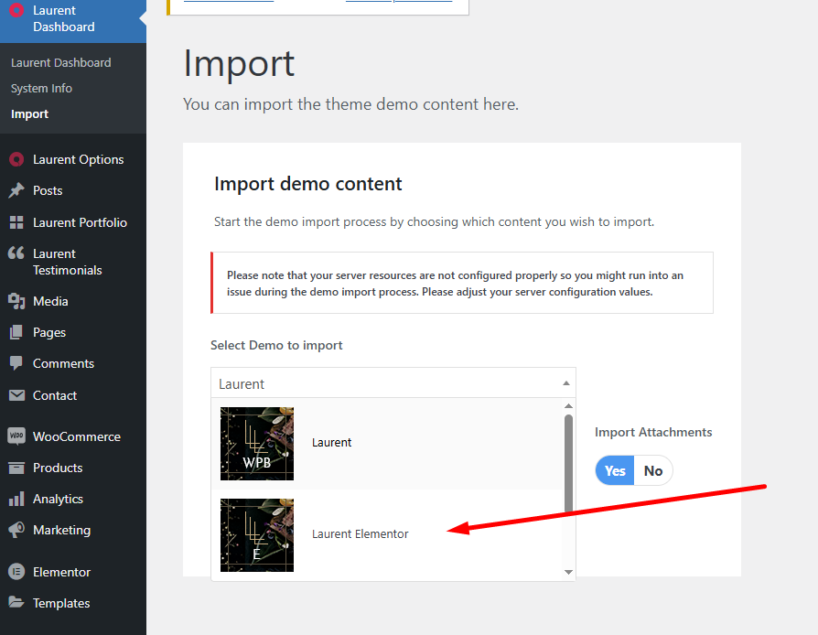Viewport: 818px width, 635px height.
Task: Open the Laurent Dashboard top menu
Action: (73, 19)
